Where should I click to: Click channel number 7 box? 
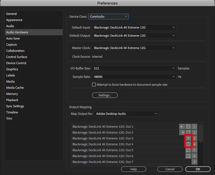(194, 162)
